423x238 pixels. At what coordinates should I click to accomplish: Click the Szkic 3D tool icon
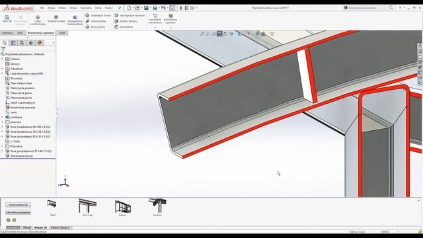point(7,17)
